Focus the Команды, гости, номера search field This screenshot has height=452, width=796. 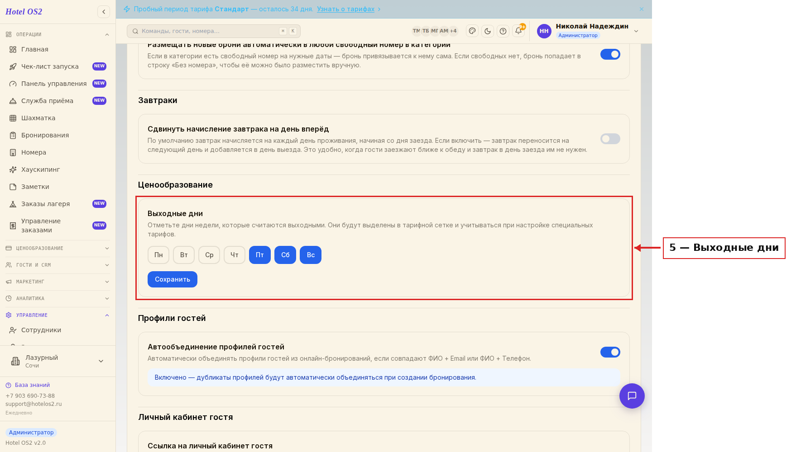214,31
